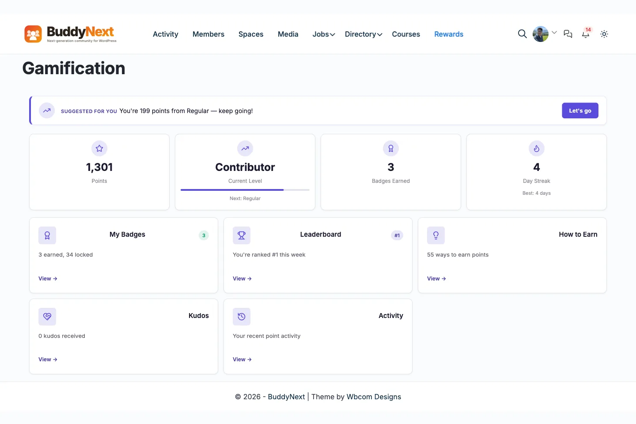
Task: Click the Day Streak label
Action: point(537,181)
